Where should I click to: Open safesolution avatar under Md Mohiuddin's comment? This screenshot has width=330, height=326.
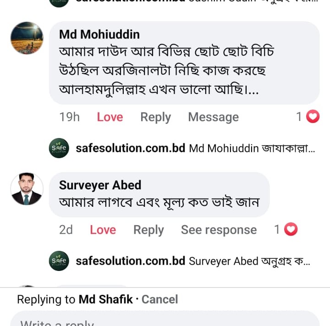59,148
